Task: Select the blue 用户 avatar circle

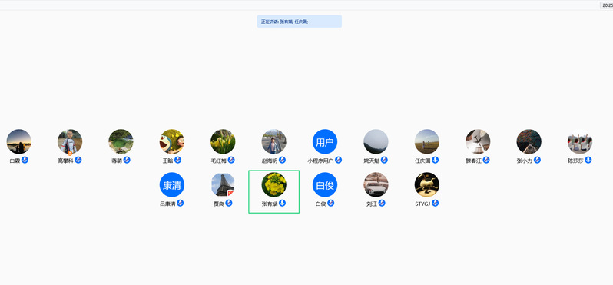Action: 325,141
